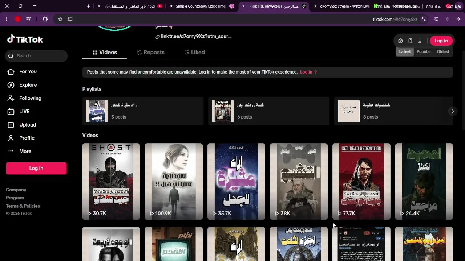This screenshot has width=465, height=261.
Task: Switch to the d7omy9xz Stream browser tab
Action: (345, 6)
